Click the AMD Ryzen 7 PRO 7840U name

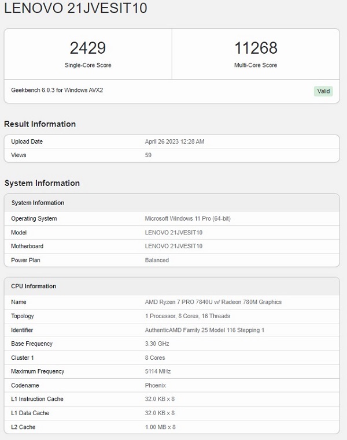[x=213, y=302]
